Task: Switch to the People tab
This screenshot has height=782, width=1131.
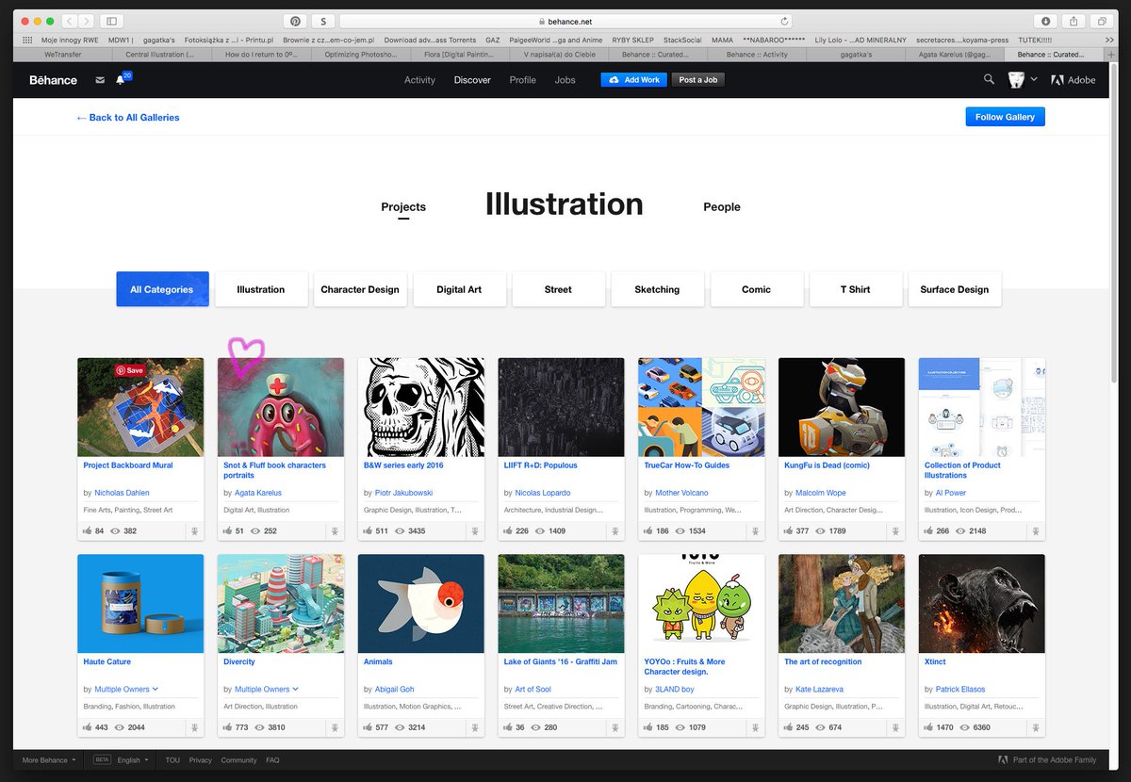Action: (722, 207)
